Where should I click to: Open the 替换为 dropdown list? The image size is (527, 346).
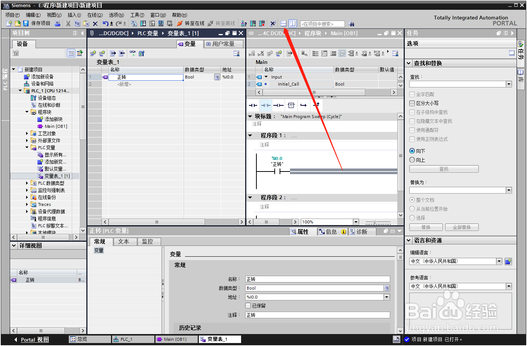click(509, 190)
